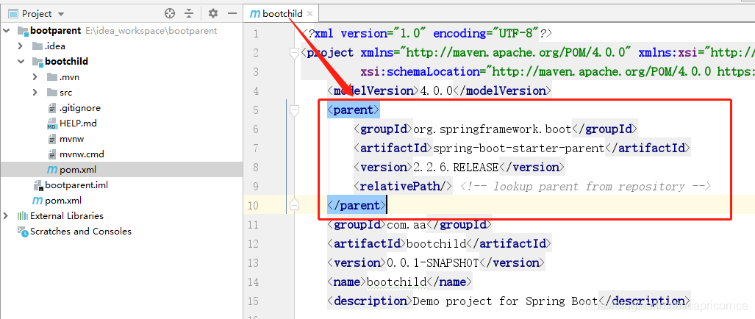Select the bootchild module
The width and height of the screenshot is (755, 319).
(66, 62)
